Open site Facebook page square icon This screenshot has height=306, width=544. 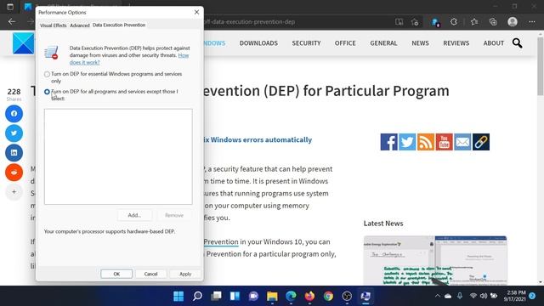coord(388,142)
